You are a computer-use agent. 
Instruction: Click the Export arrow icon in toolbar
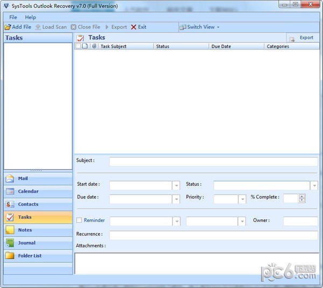[x=107, y=27]
